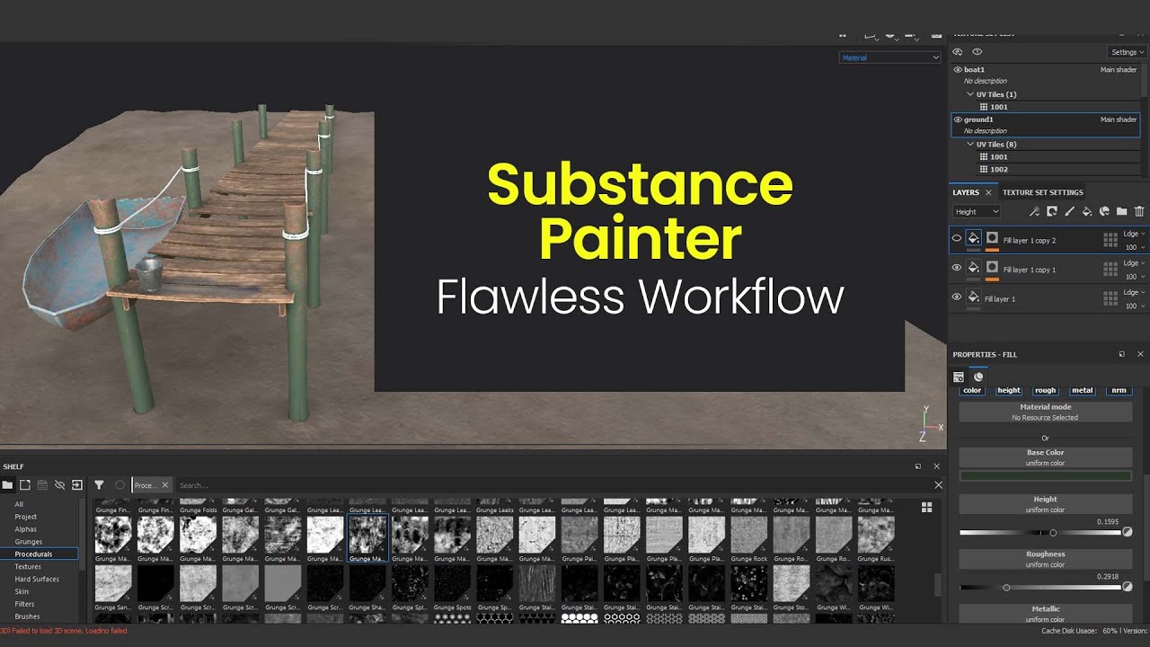Open blend mode dropdown of Fill layer 1 copy 2
Image resolution: width=1150 pixels, height=647 pixels.
[1134, 234]
